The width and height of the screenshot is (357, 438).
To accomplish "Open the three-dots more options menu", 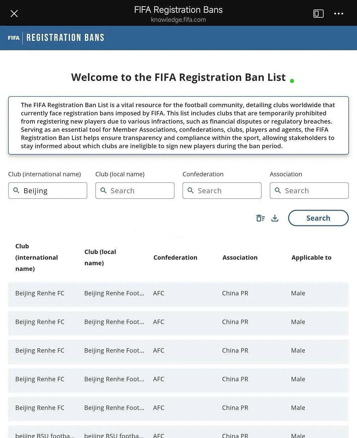I will (339, 13).
